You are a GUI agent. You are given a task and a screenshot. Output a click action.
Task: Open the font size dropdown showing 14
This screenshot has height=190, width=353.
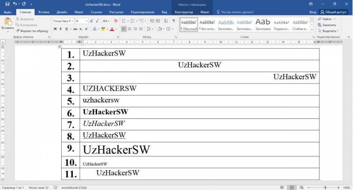tap(86, 21)
